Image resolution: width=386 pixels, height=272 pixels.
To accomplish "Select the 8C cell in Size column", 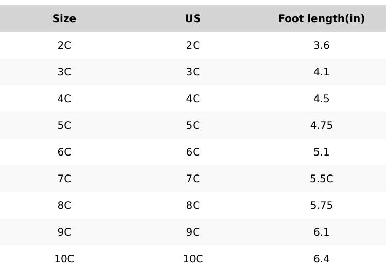I will [x=64, y=205].
